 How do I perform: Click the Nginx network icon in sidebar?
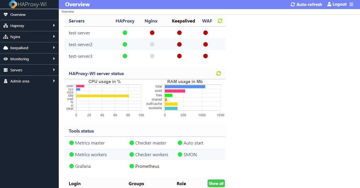click(x=6, y=37)
